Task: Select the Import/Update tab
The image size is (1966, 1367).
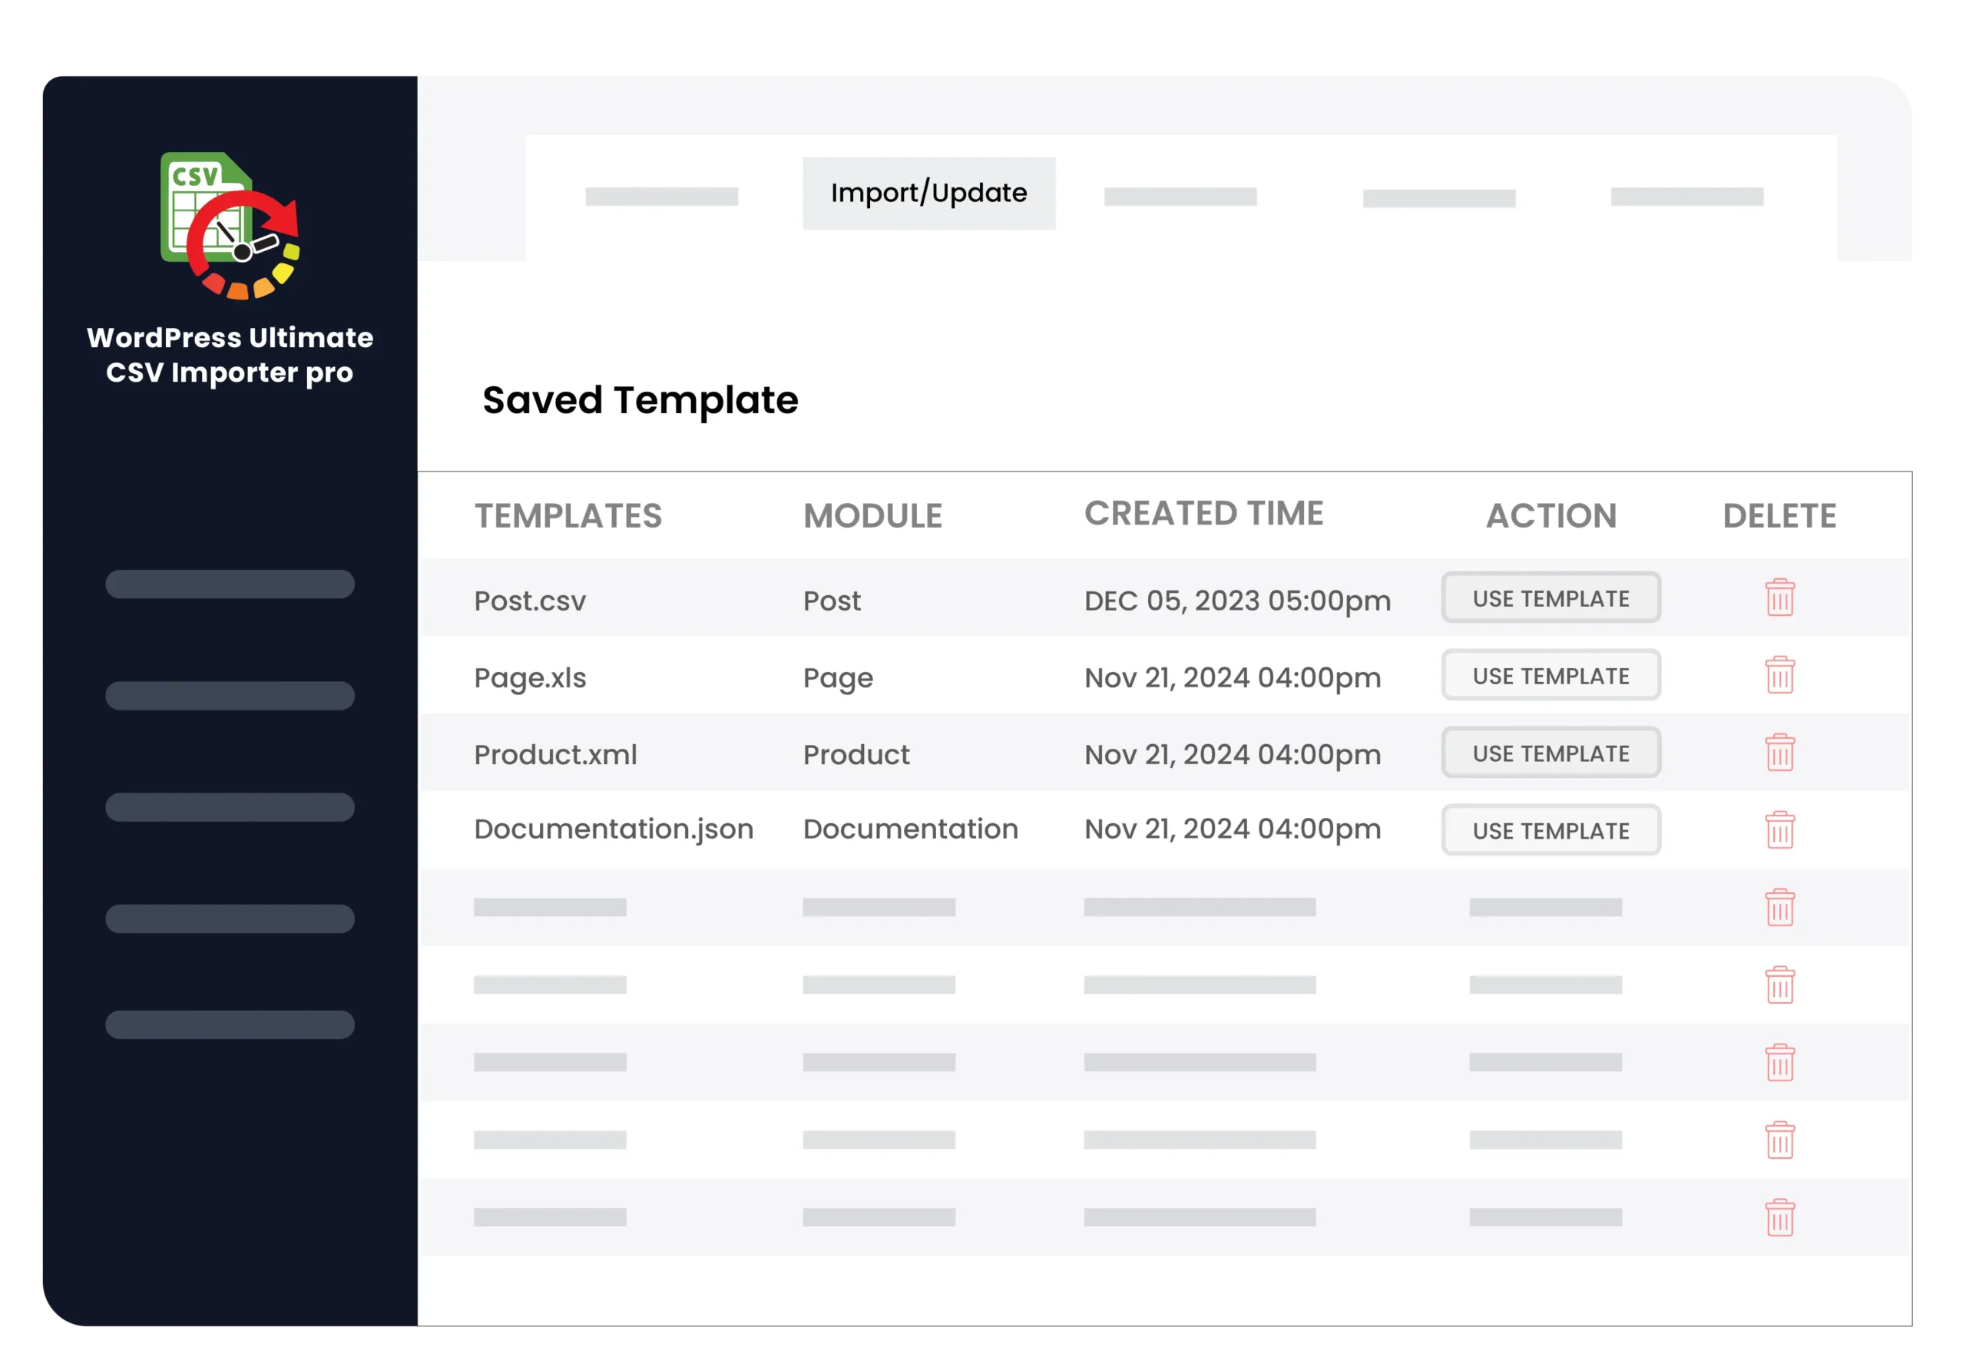Action: pyautogui.click(x=926, y=191)
